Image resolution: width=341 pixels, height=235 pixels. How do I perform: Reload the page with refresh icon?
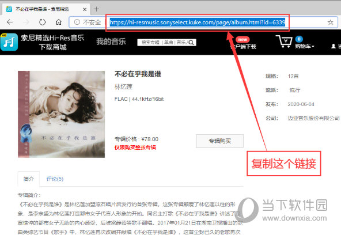tap(42, 22)
